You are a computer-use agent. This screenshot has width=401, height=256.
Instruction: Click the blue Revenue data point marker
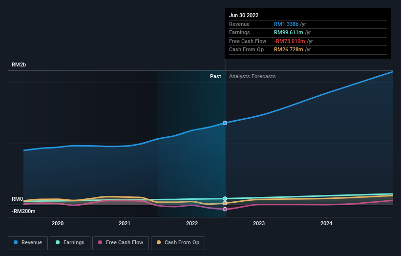click(x=225, y=123)
